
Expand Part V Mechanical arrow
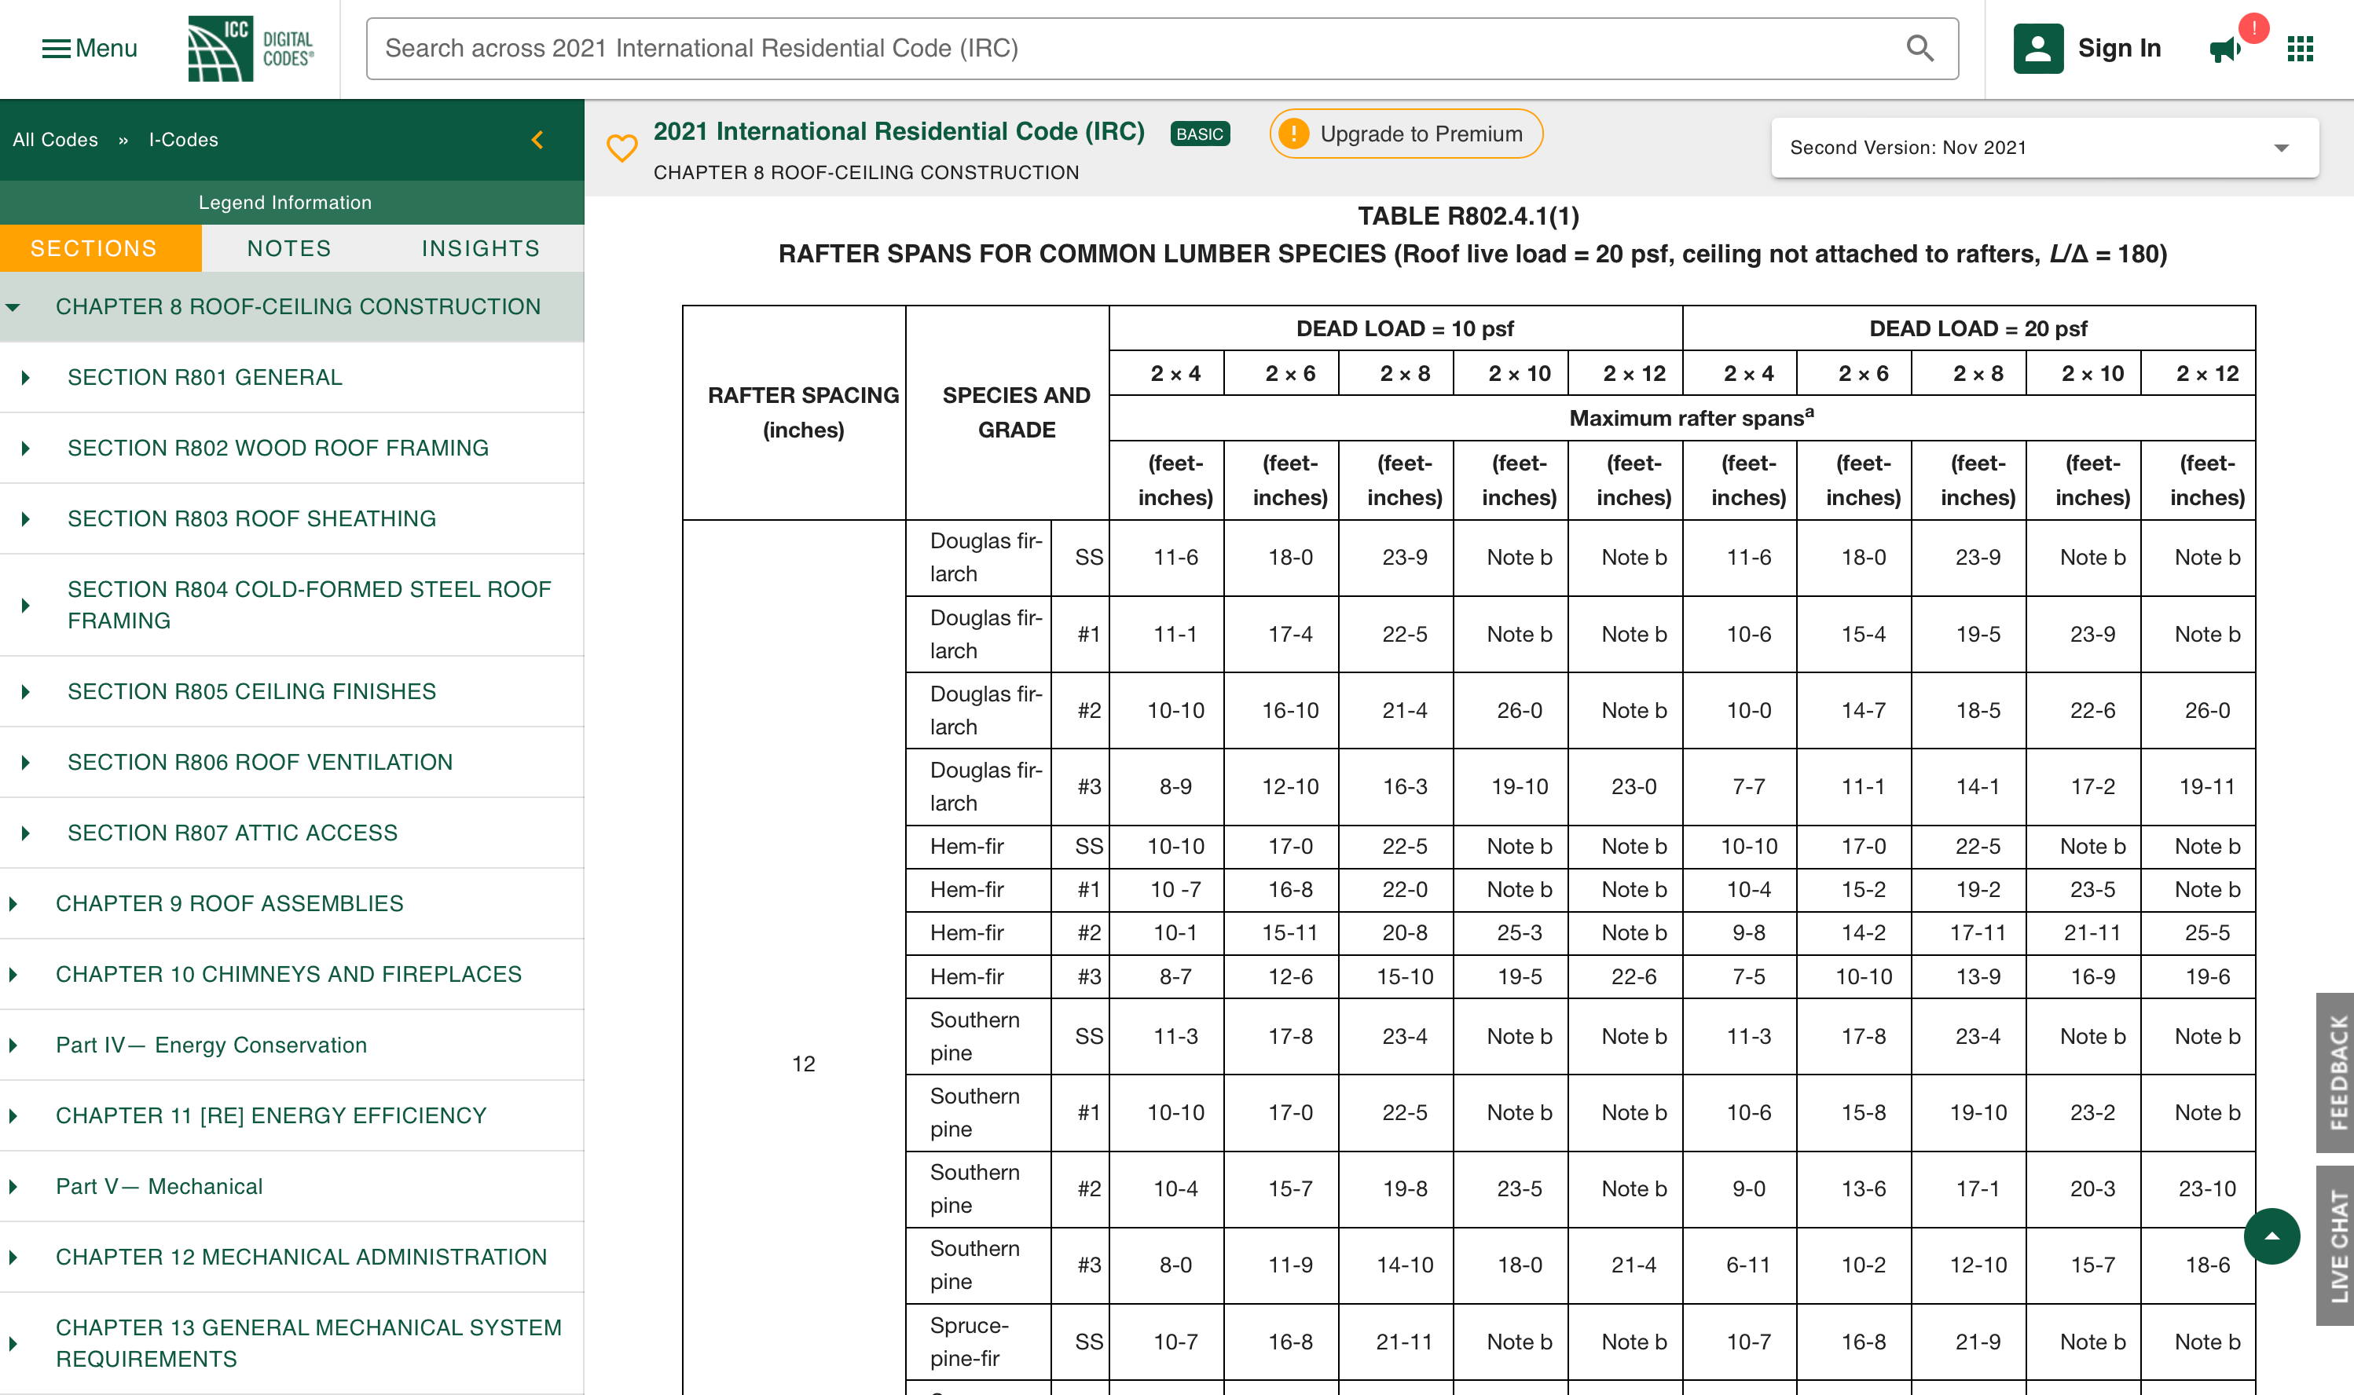point(13,1186)
